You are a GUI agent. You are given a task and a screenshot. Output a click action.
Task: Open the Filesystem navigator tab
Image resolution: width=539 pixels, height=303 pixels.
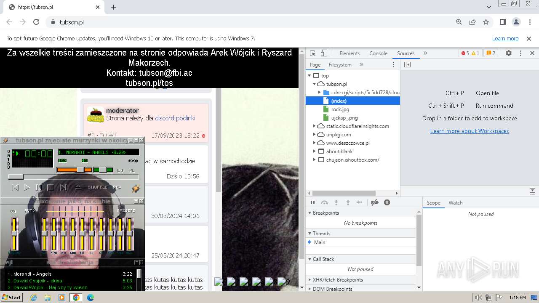pos(340,65)
